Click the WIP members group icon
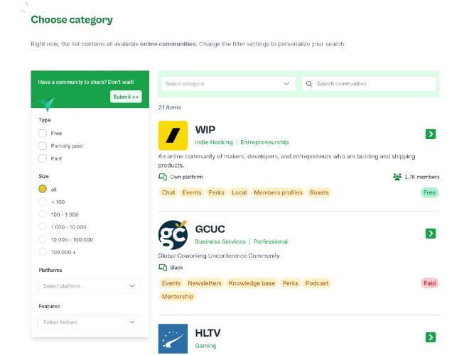 click(x=397, y=177)
